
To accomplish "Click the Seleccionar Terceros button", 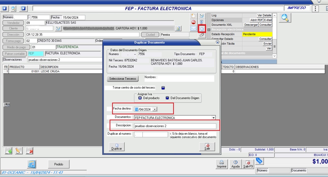I will coord(123,79).
